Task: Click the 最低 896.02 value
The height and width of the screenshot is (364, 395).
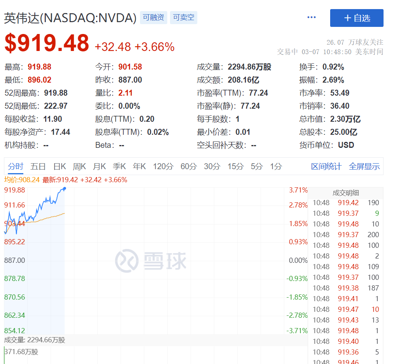Action: point(39,80)
